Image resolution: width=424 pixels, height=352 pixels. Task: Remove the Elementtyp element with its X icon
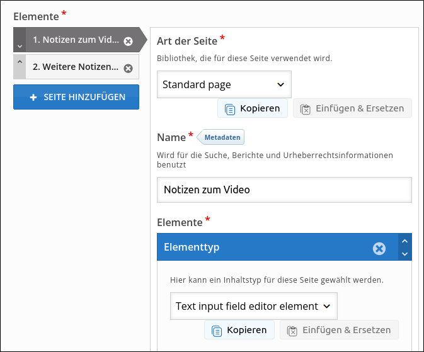point(379,248)
